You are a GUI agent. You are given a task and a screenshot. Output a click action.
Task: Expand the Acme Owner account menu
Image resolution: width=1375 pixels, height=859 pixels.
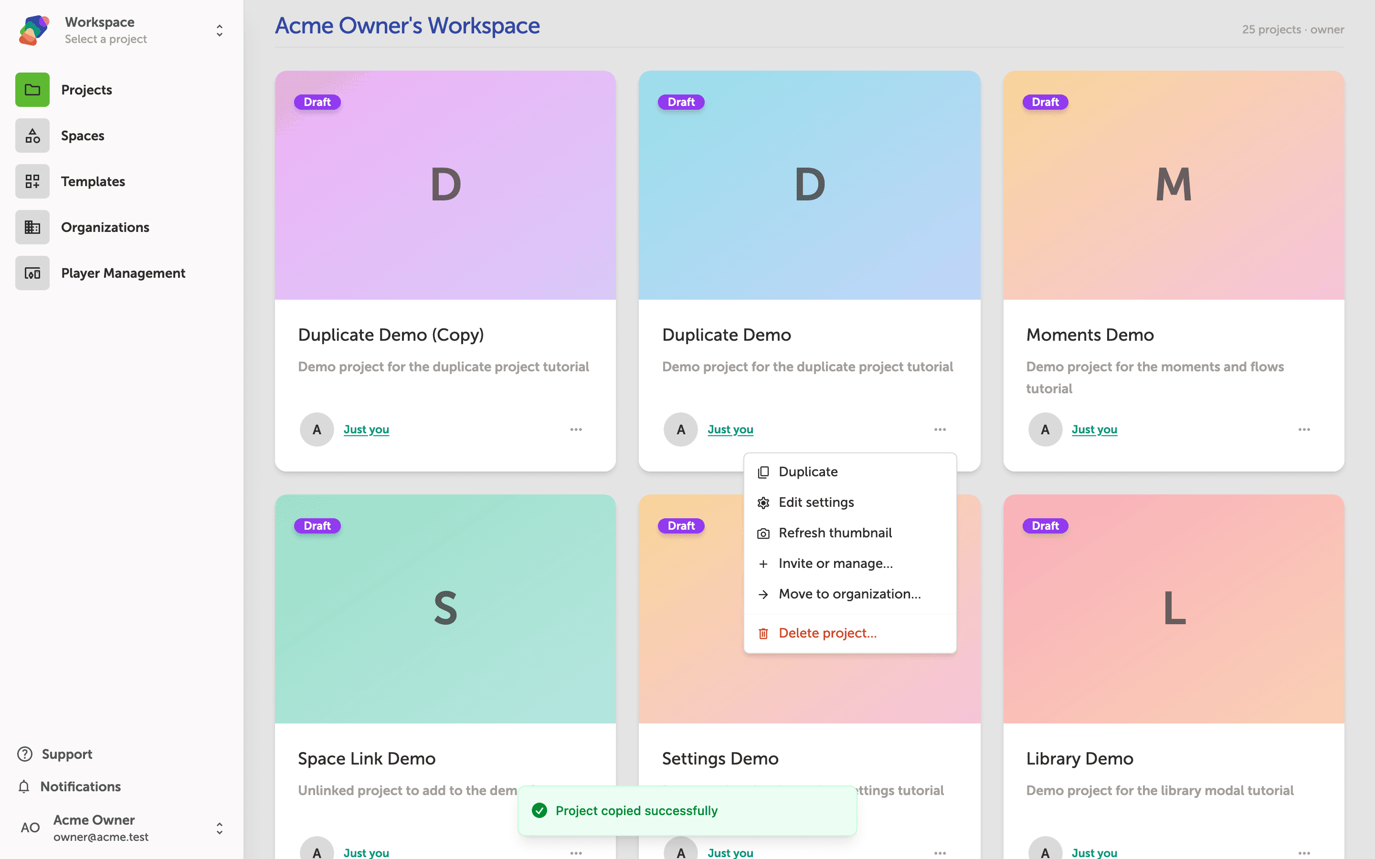click(219, 828)
